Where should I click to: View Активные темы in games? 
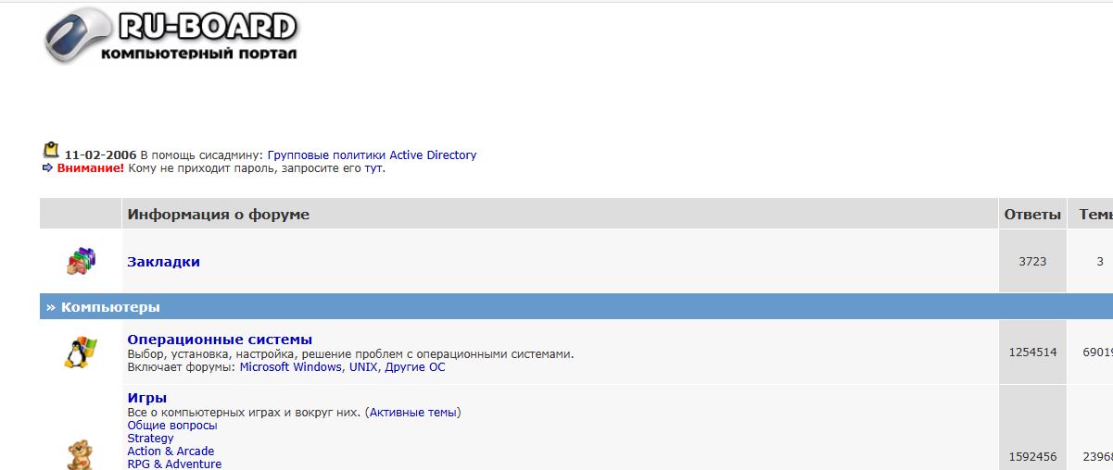point(412,413)
